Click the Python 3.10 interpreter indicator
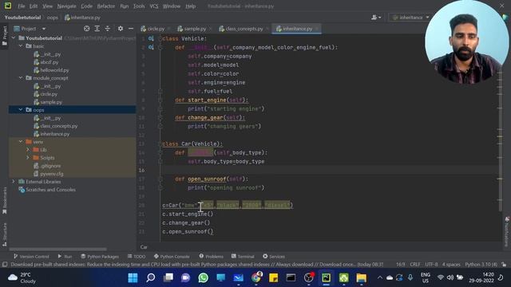Image resolution: width=511 pixels, height=287 pixels. 481,265
